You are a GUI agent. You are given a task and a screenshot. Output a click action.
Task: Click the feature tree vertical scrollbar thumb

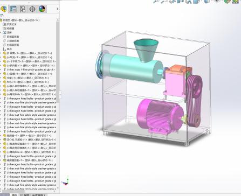[x=58, y=62]
